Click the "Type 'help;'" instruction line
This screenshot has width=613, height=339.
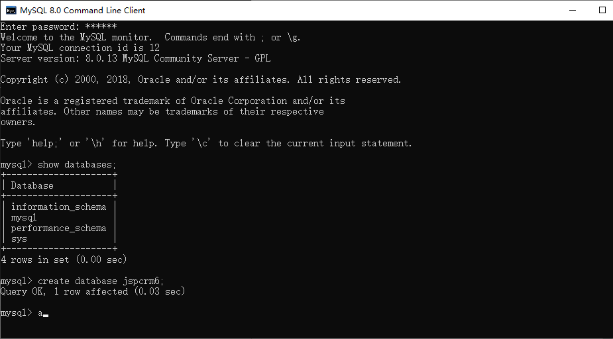206,143
